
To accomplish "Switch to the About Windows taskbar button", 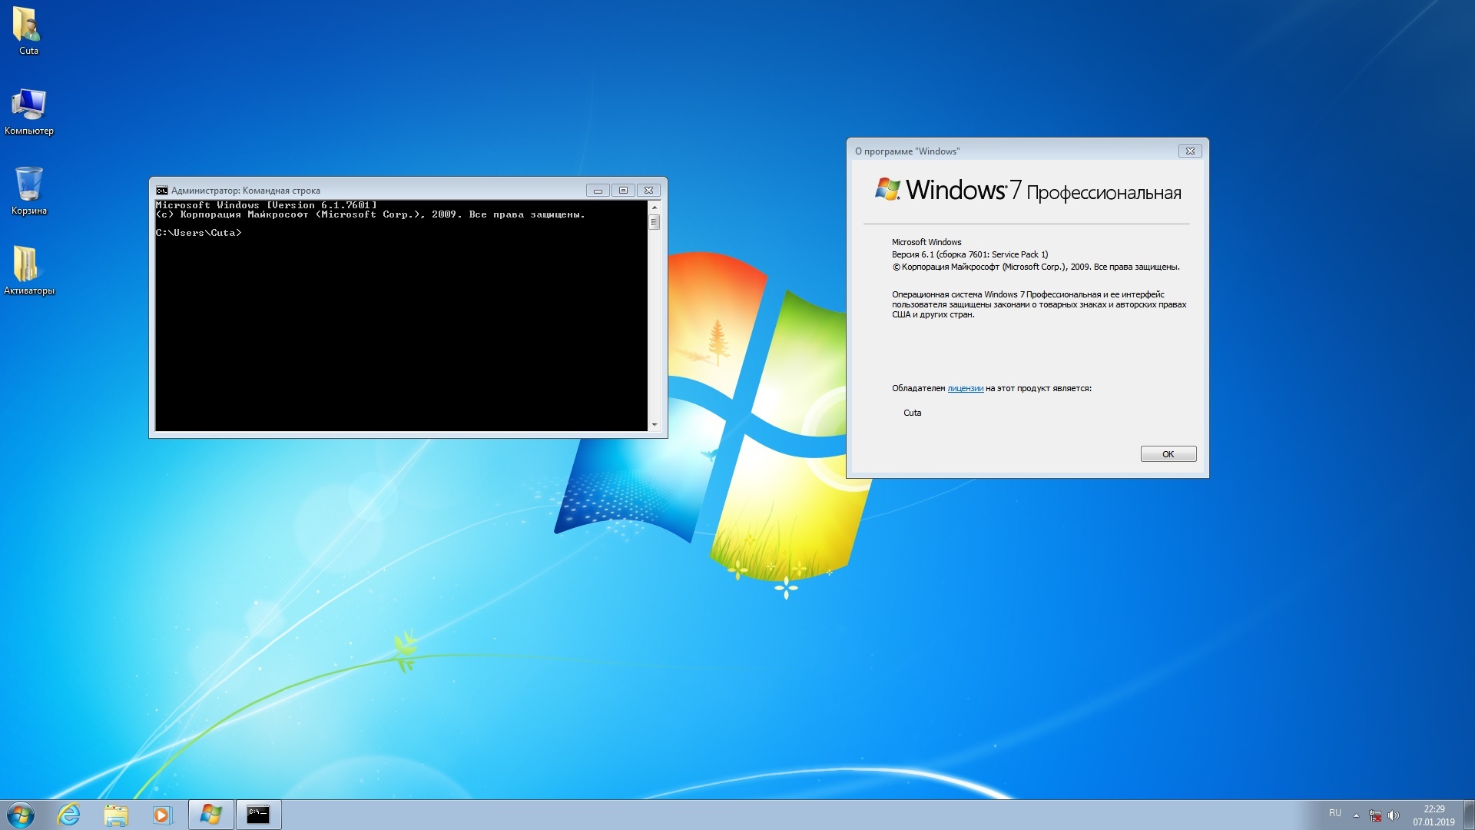I will click(210, 815).
